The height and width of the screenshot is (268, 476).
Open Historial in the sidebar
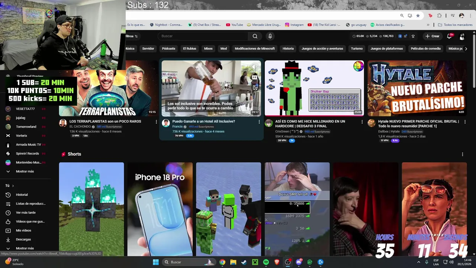(22, 195)
